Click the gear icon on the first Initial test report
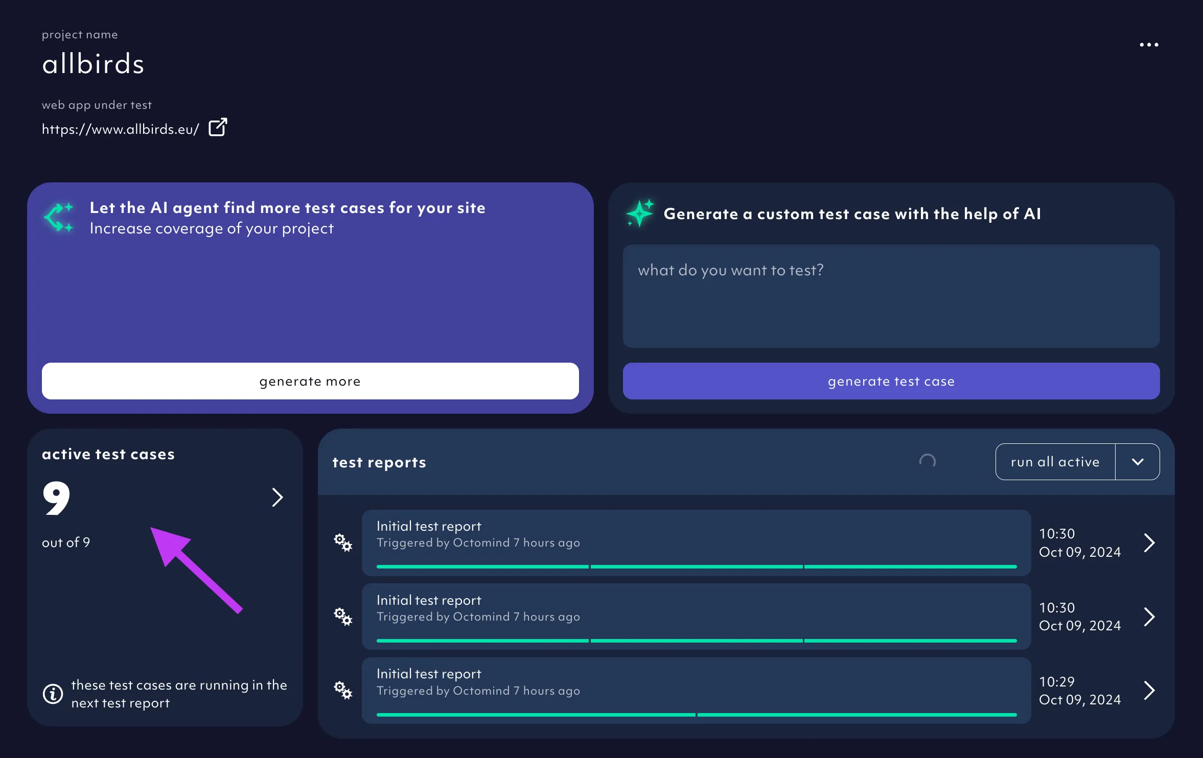The height and width of the screenshot is (758, 1203). (342, 542)
